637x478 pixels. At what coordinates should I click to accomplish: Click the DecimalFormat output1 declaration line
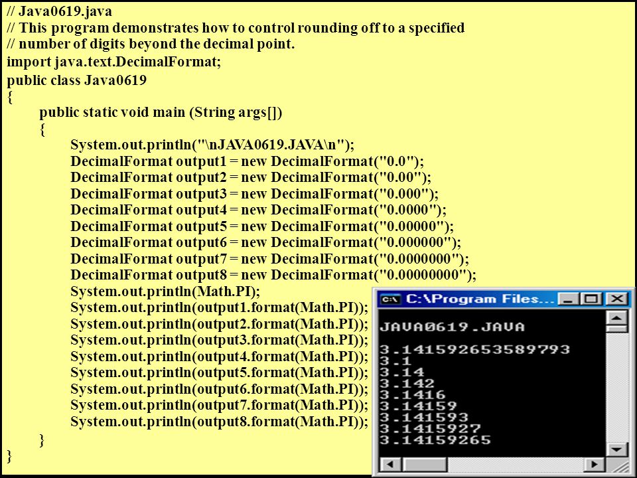pos(247,161)
